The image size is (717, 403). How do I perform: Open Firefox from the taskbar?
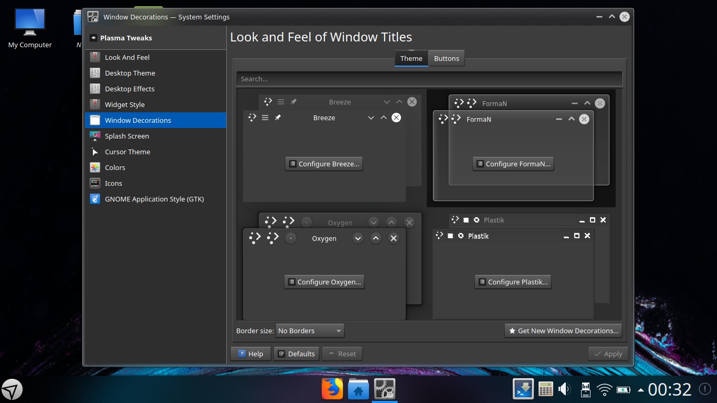coord(332,389)
